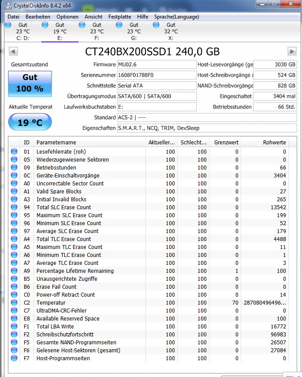Click status icon for Erase Fail Count

click(x=14, y=287)
